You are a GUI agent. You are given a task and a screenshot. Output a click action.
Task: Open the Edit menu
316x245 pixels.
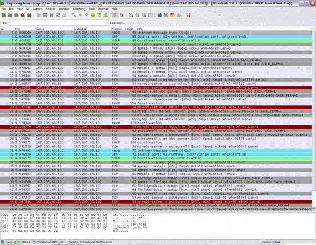(x=11, y=9)
